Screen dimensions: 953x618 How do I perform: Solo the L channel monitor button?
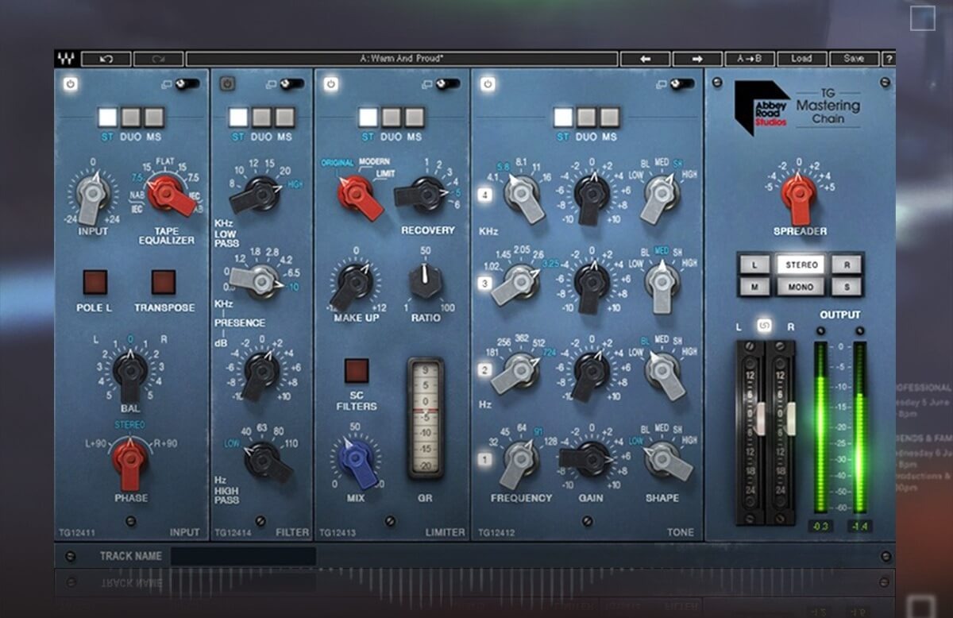tap(754, 264)
